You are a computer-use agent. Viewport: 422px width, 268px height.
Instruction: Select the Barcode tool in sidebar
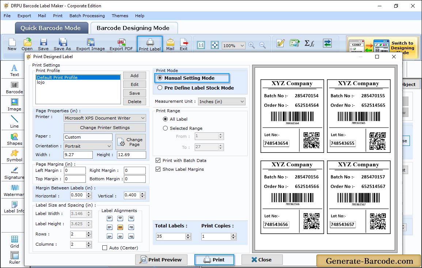point(14,88)
